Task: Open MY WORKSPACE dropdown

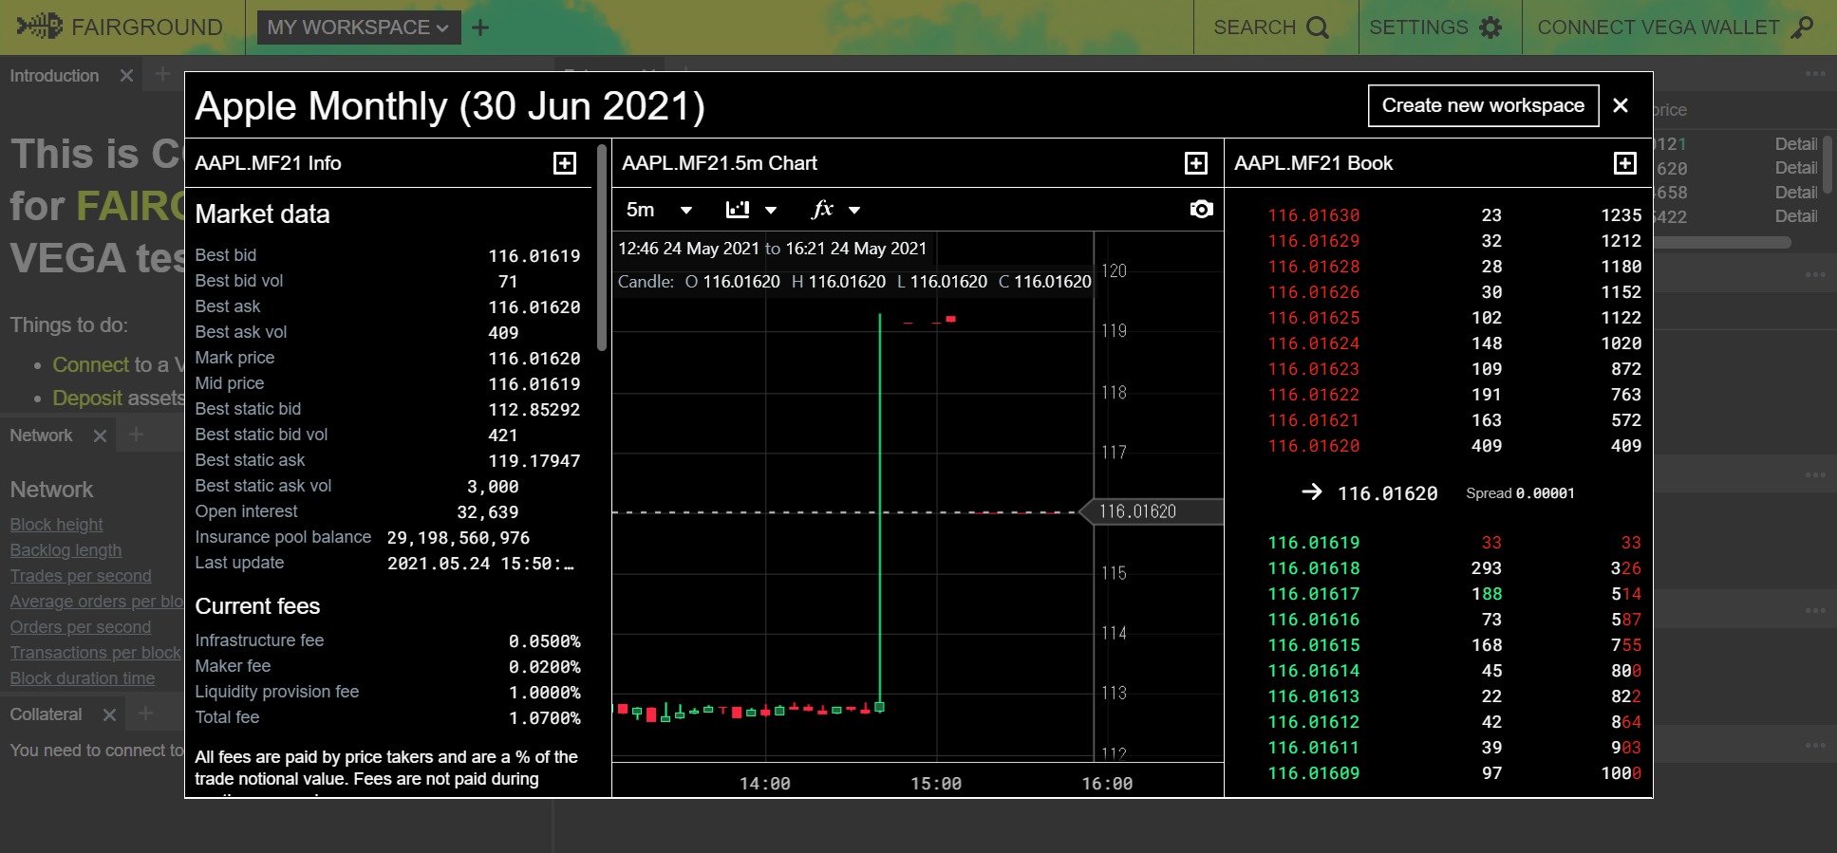Action: point(359,28)
